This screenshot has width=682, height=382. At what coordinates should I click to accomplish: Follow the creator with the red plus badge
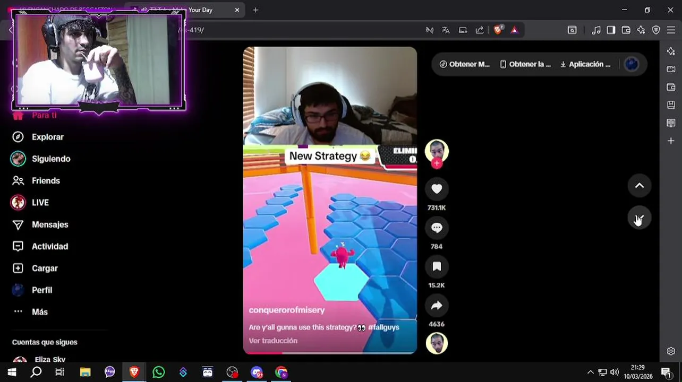point(437,163)
